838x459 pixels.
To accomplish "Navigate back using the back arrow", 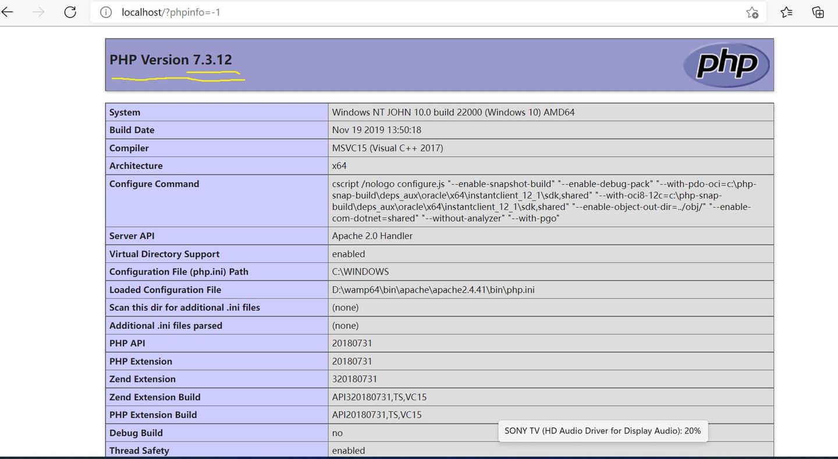I will [8, 12].
